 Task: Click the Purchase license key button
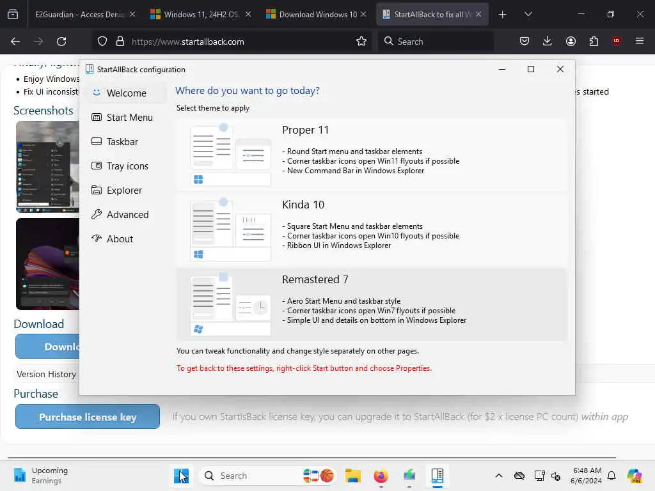point(88,417)
